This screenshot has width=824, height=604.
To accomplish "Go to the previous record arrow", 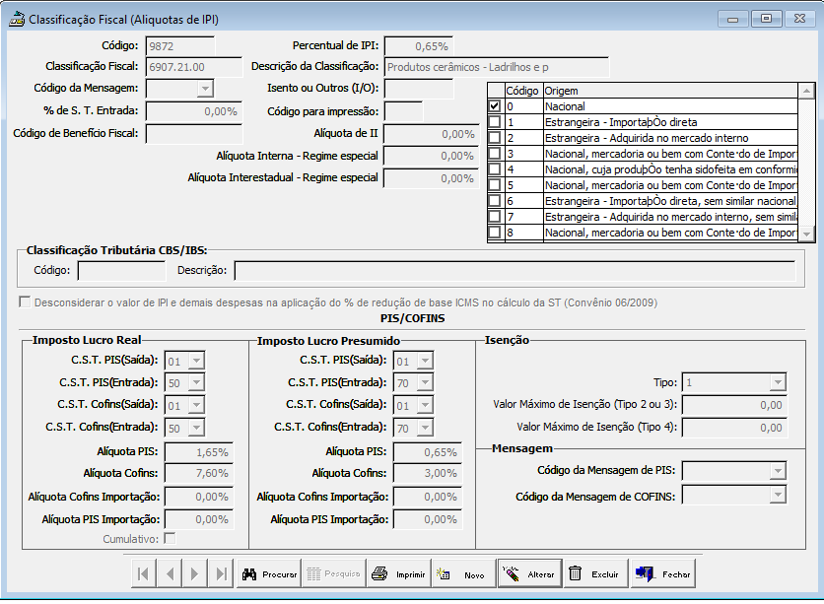I will 170,574.
